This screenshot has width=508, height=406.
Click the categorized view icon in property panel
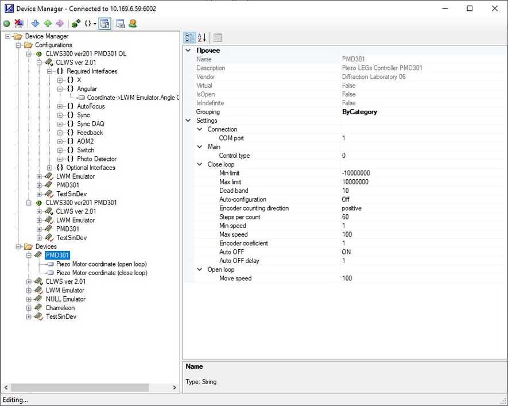(189, 37)
